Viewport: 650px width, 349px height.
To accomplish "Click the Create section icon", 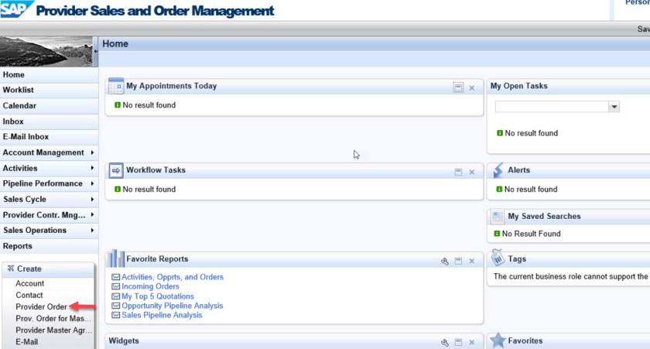I will pos(11,269).
